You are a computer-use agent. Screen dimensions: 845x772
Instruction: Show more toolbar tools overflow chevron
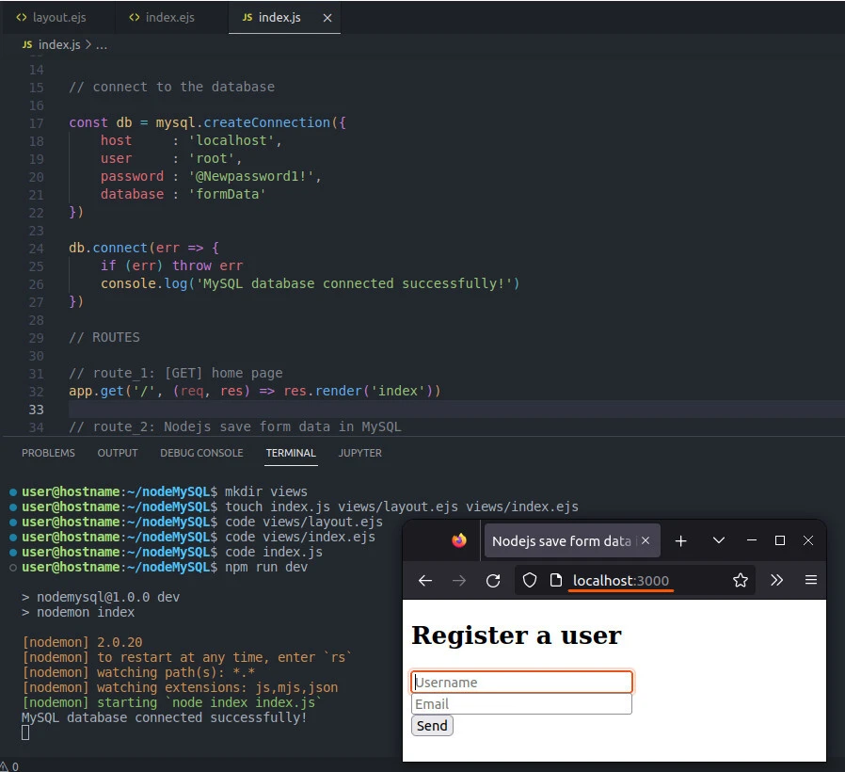click(776, 580)
